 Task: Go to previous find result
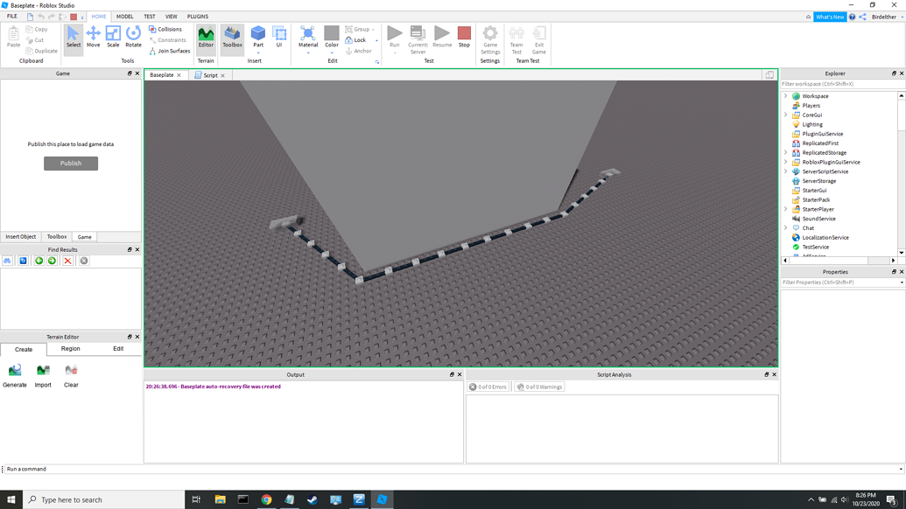coord(39,261)
